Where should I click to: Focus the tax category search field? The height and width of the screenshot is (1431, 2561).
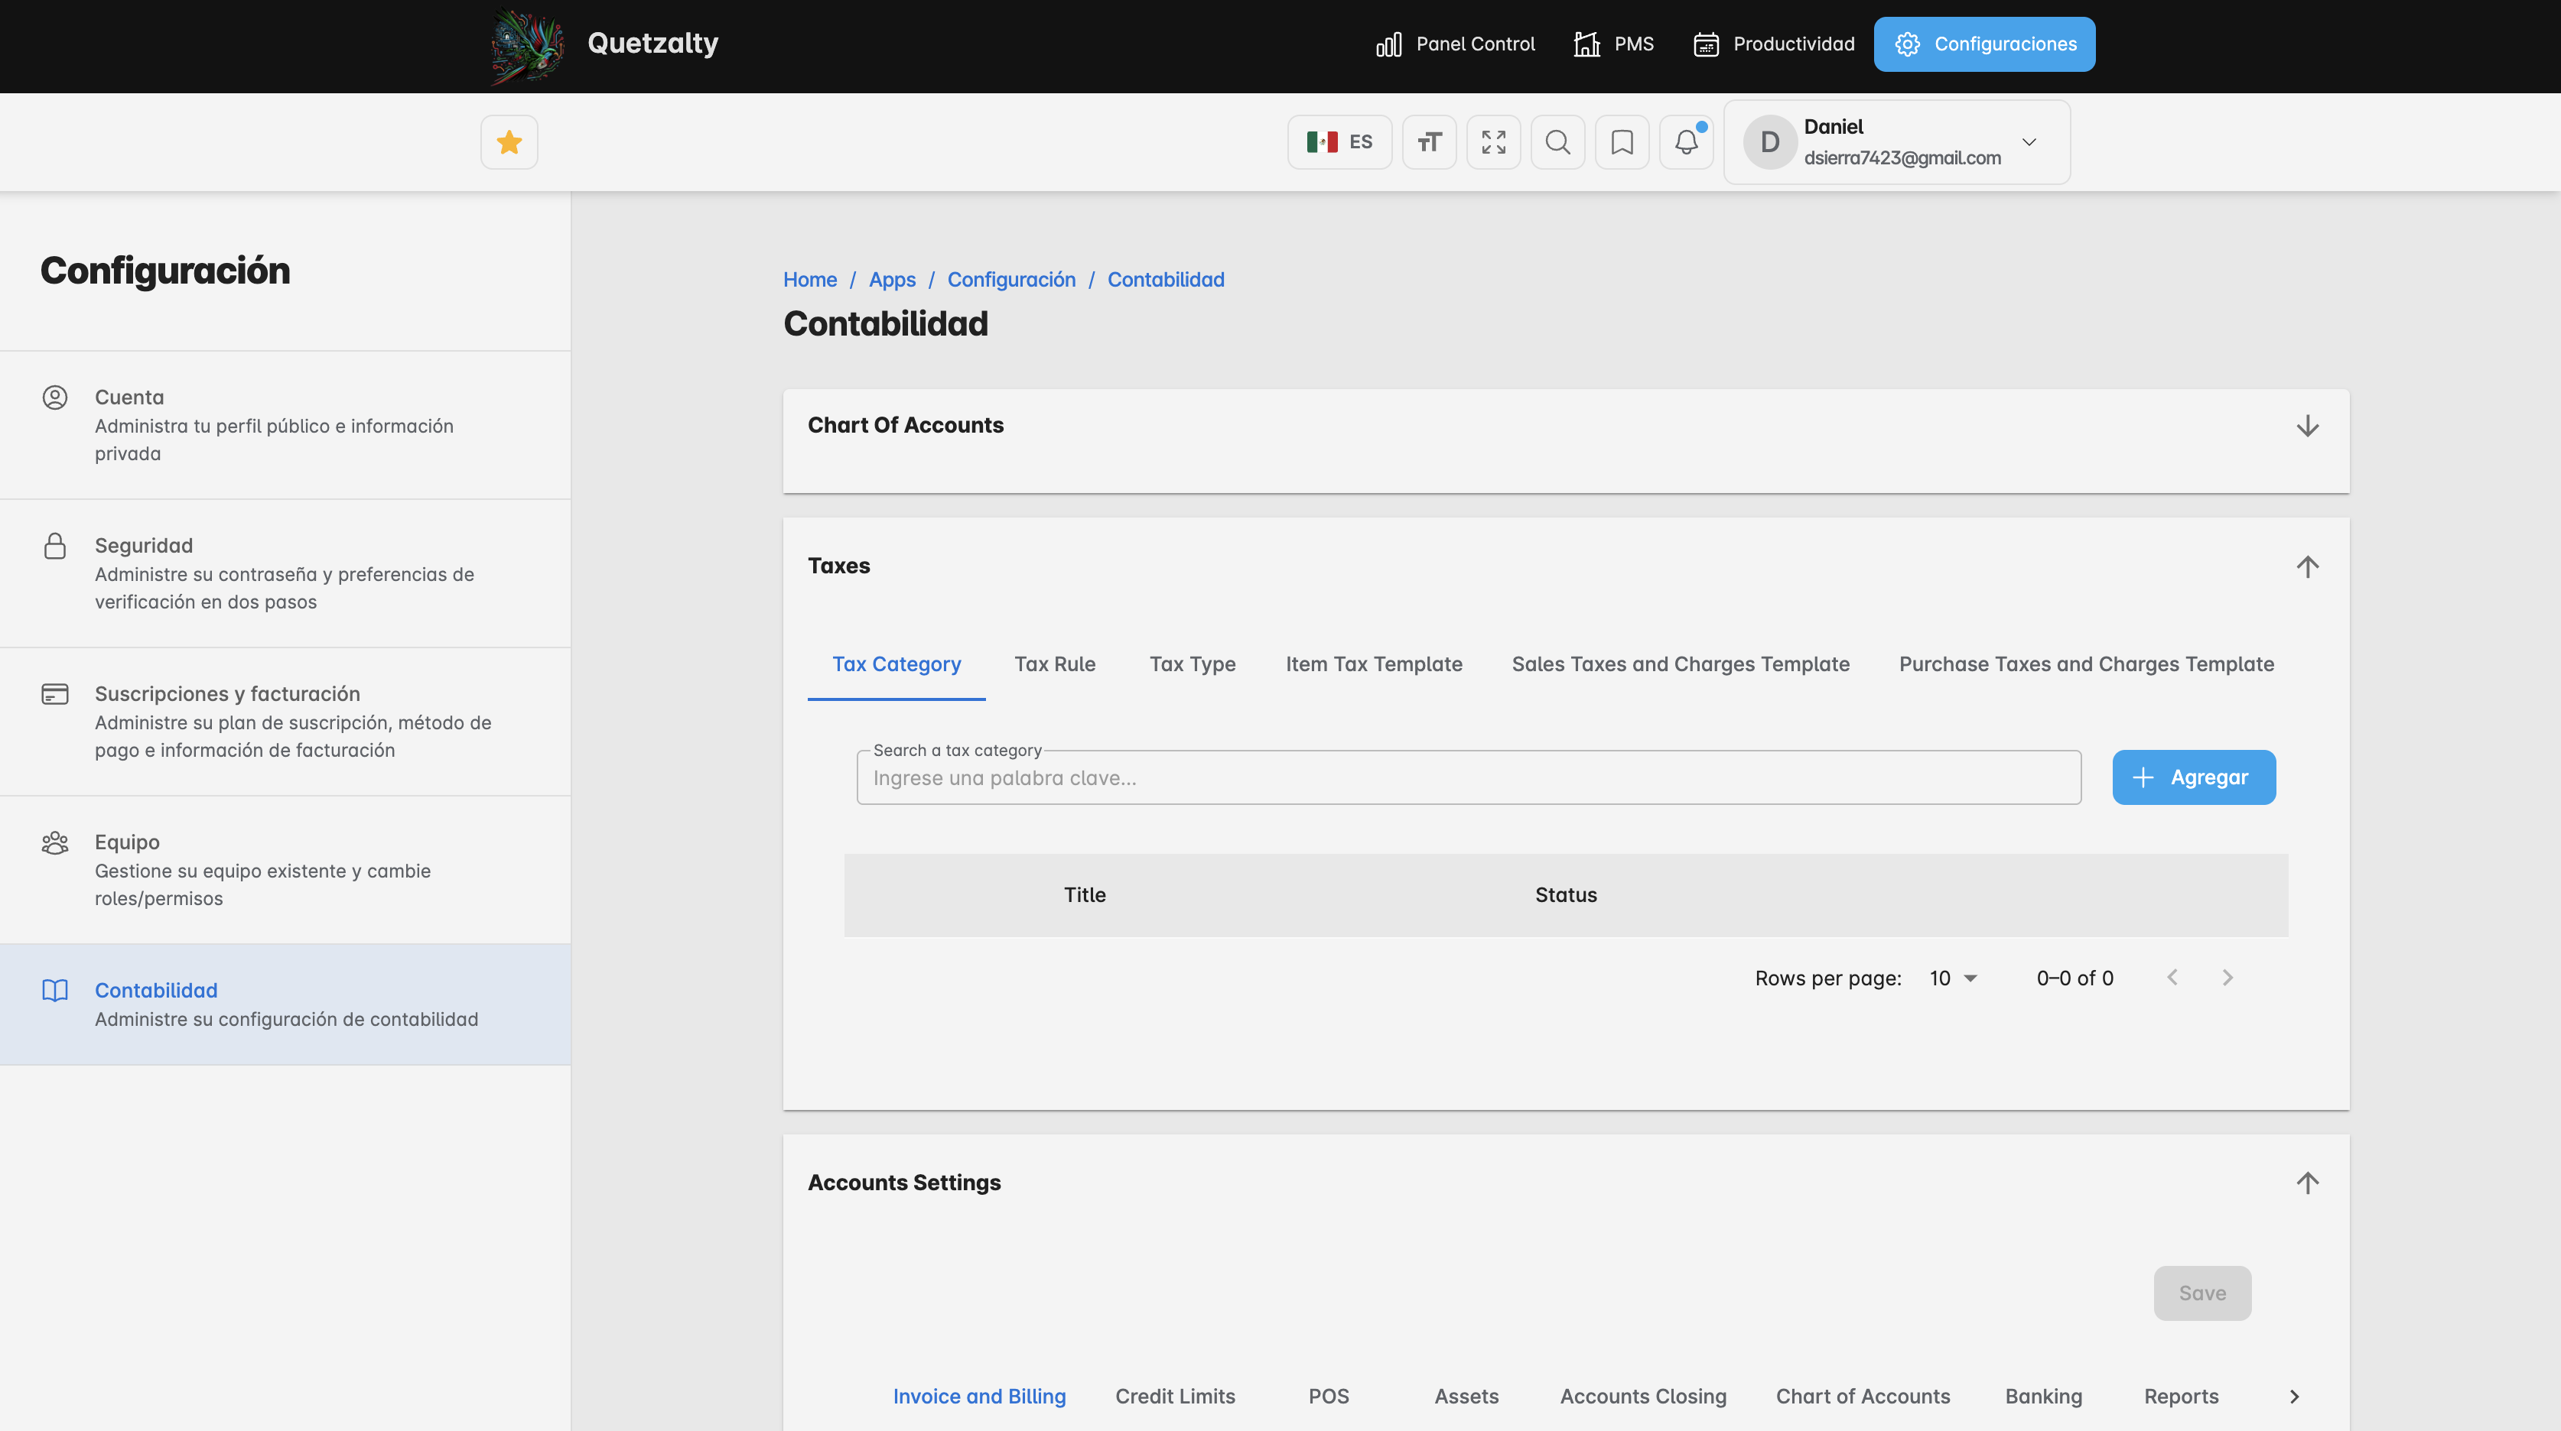[x=1467, y=778]
